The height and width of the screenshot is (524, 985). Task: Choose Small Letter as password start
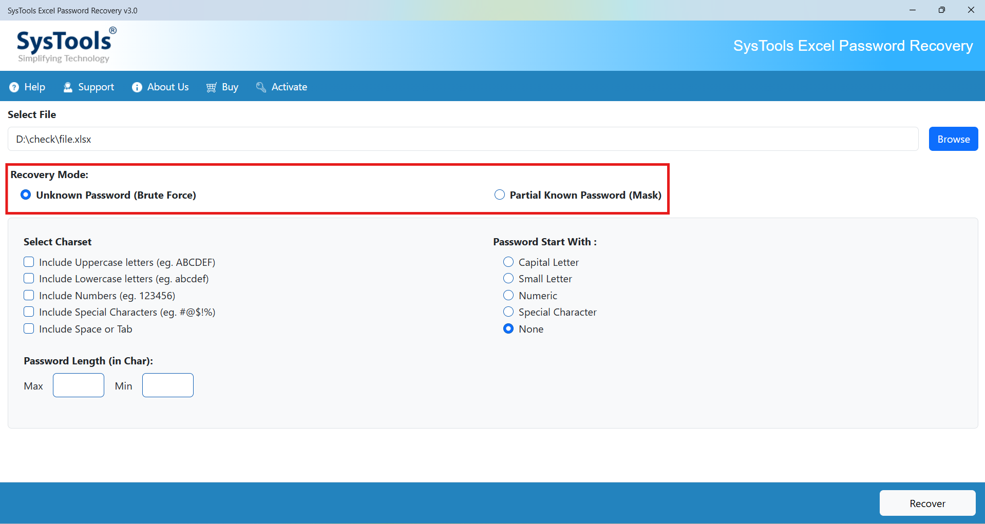(508, 279)
